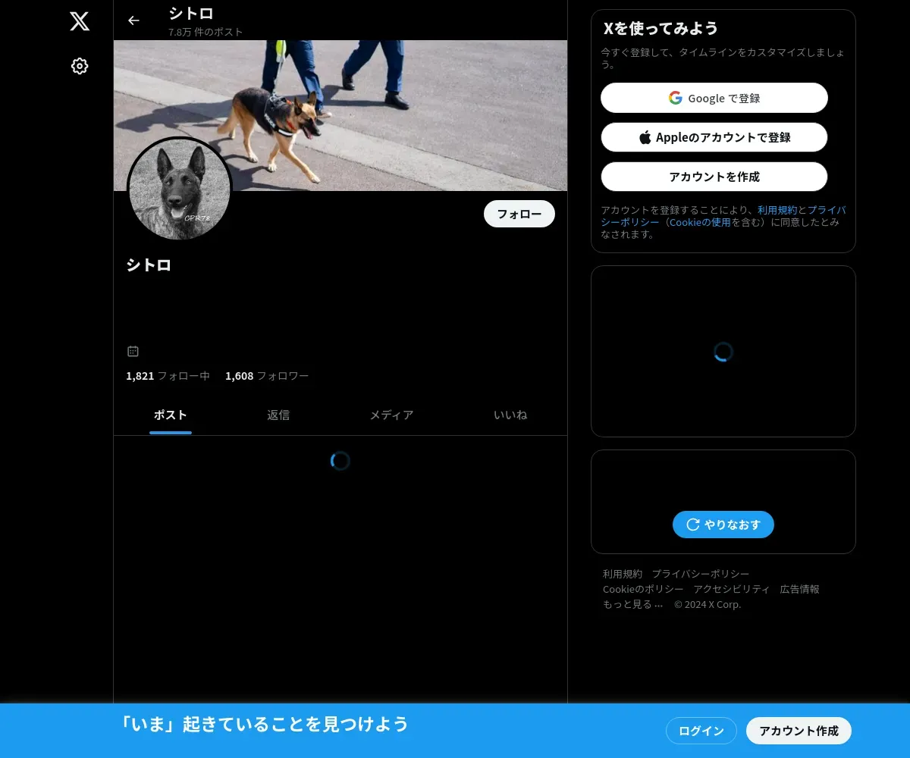View 1,608 フォロワー list
The height and width of the screenshot is (758, 910).
(x=267, y=376)
